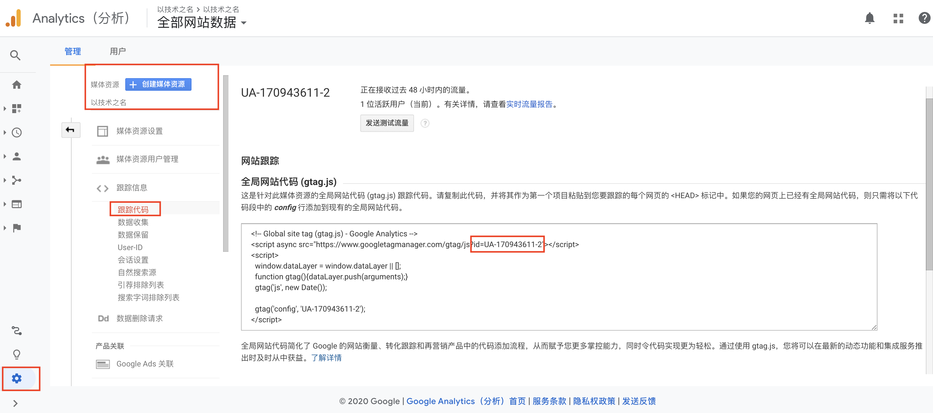The width and height of the screenshot is (933, 413).
Task: Expand the Audience section arrow
Action: tap(5, 156)
